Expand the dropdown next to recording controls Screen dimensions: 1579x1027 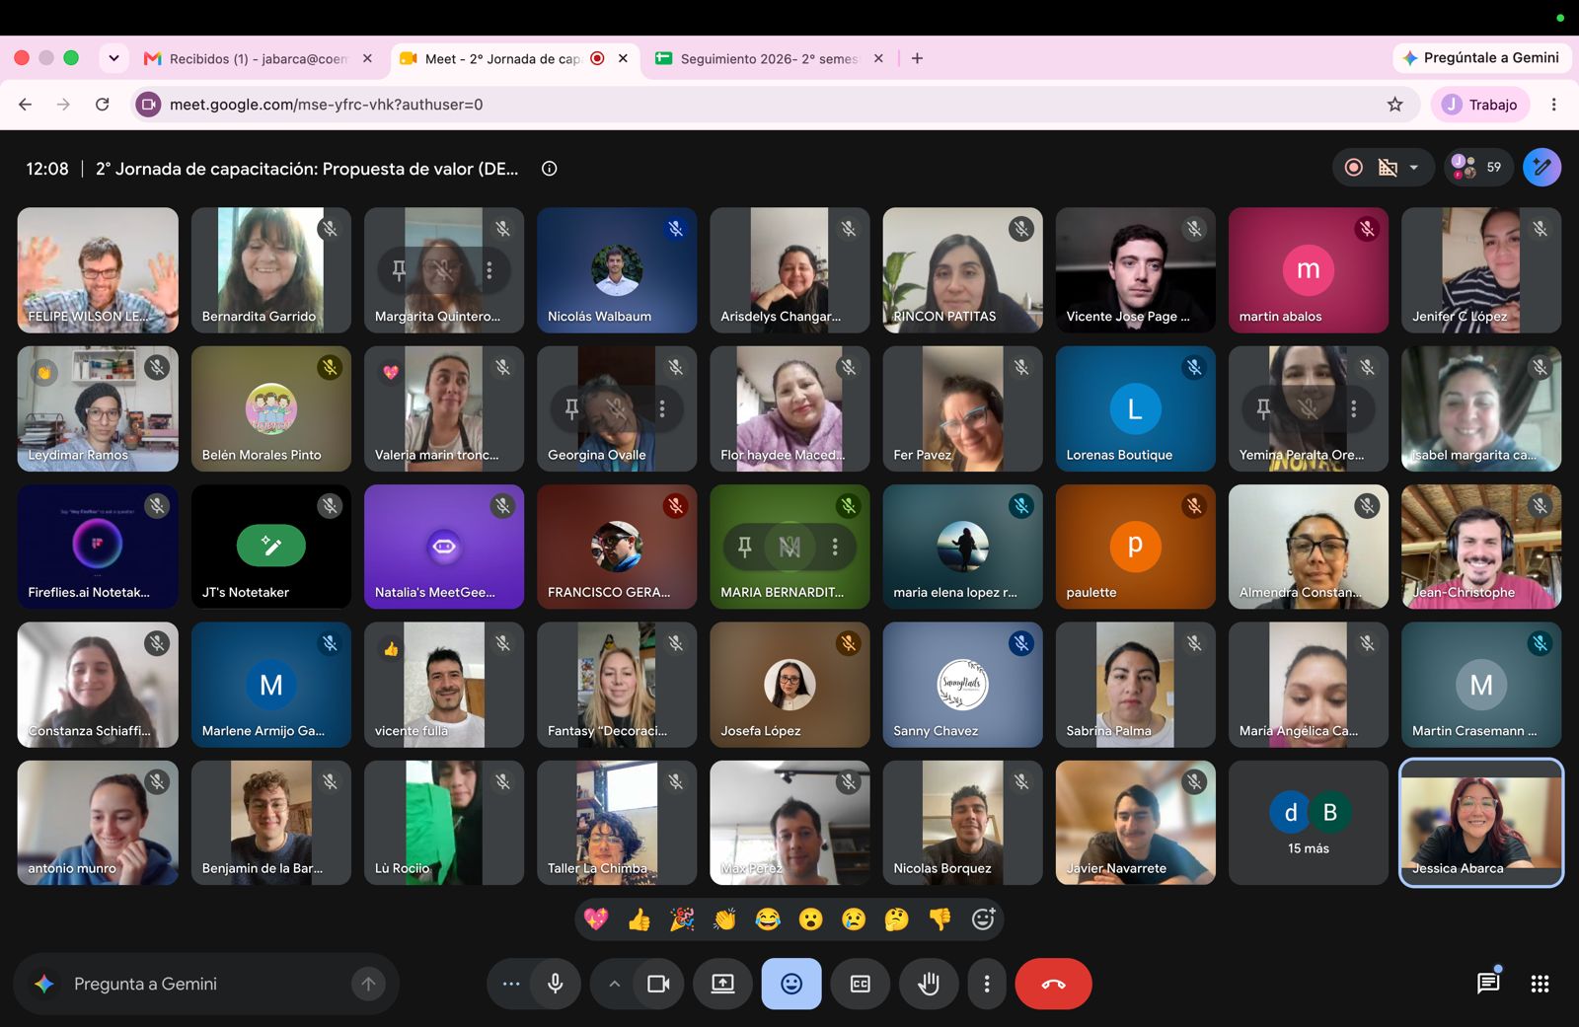tap(1414, 168)
